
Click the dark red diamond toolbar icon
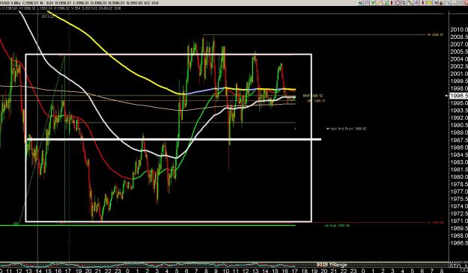[x=422, y=3]
